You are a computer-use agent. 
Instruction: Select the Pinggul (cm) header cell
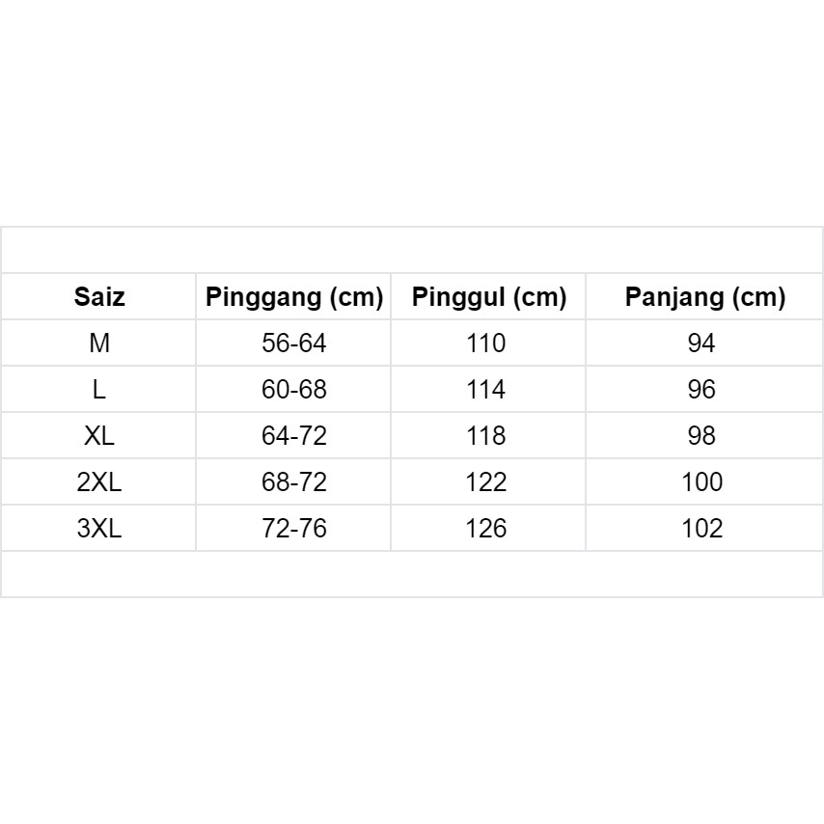point(488,297)
